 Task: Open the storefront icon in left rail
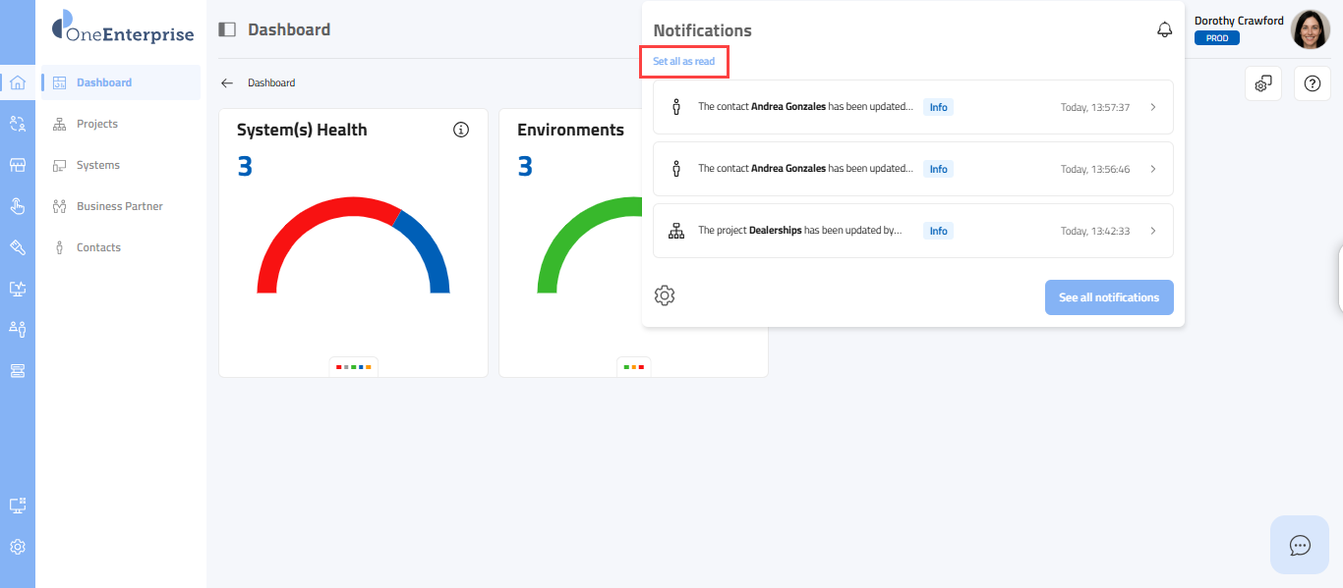point(17,165)
